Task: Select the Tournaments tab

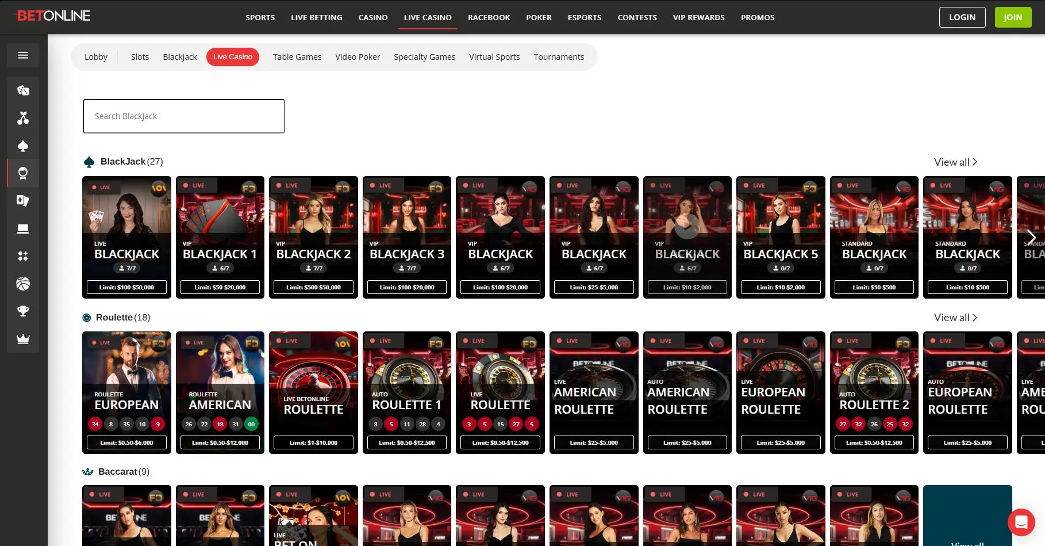Action: 559,57
